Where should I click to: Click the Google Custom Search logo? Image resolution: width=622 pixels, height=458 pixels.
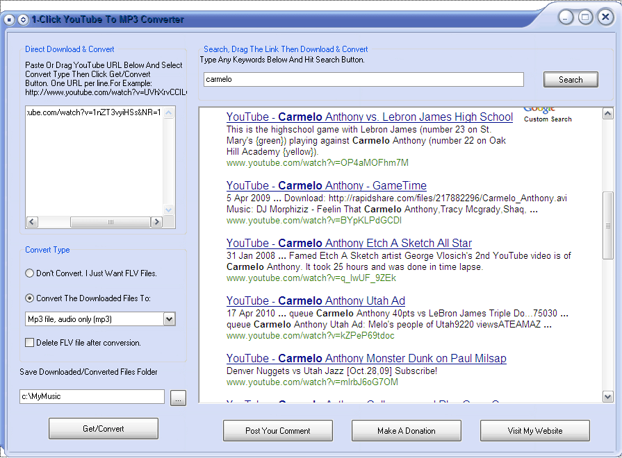547,114
